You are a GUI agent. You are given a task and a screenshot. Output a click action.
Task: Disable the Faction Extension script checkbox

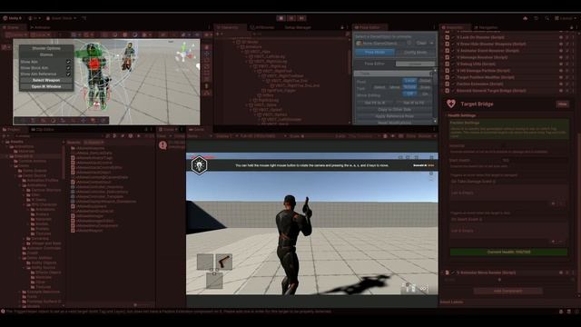pos(453,84)
